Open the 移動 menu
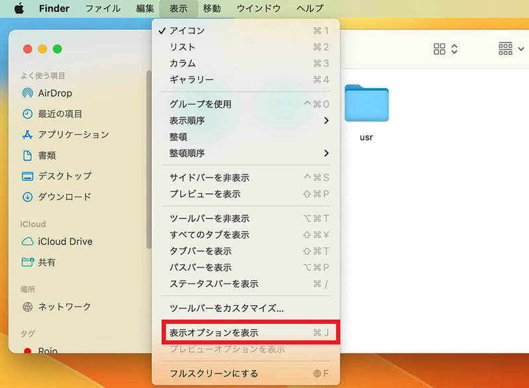 [x=212, y=9]
